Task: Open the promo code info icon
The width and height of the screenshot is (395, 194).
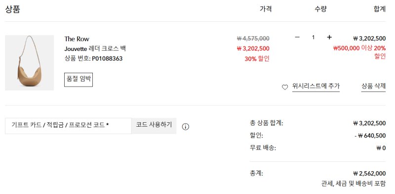Action: (186, 127)
